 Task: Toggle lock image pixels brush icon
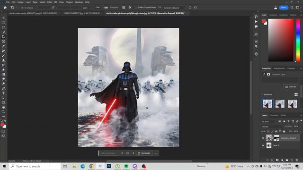tap(272, 131)
